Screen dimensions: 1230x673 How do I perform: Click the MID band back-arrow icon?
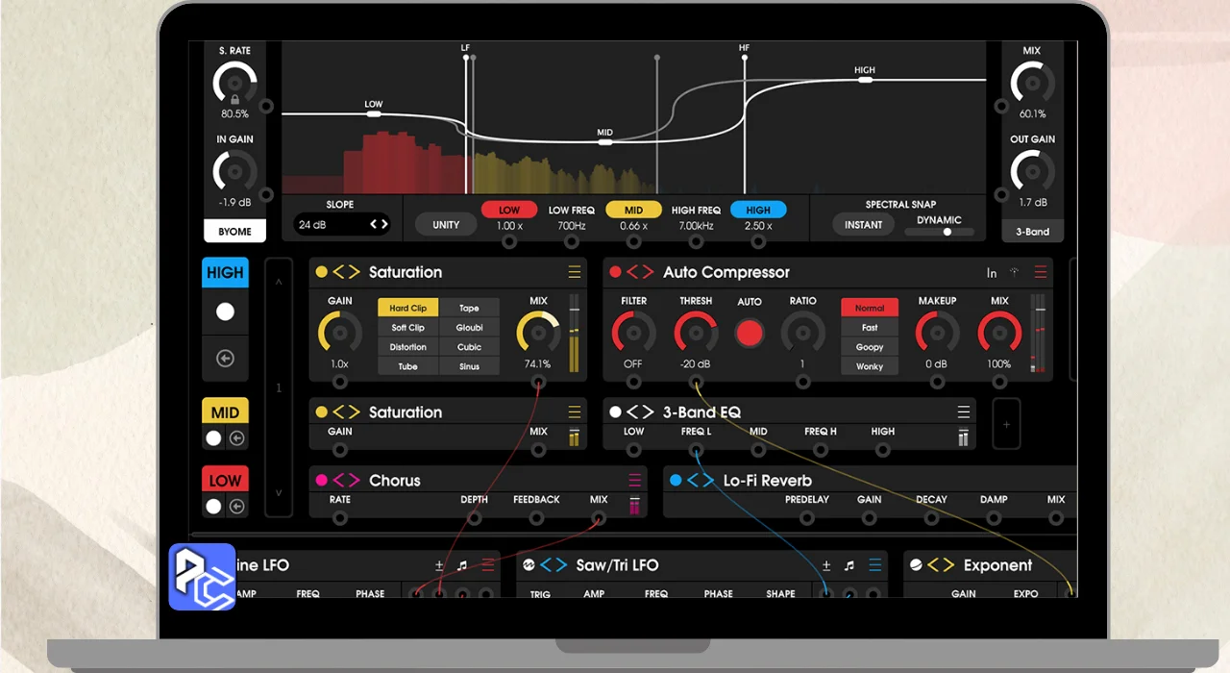point(236,438)
